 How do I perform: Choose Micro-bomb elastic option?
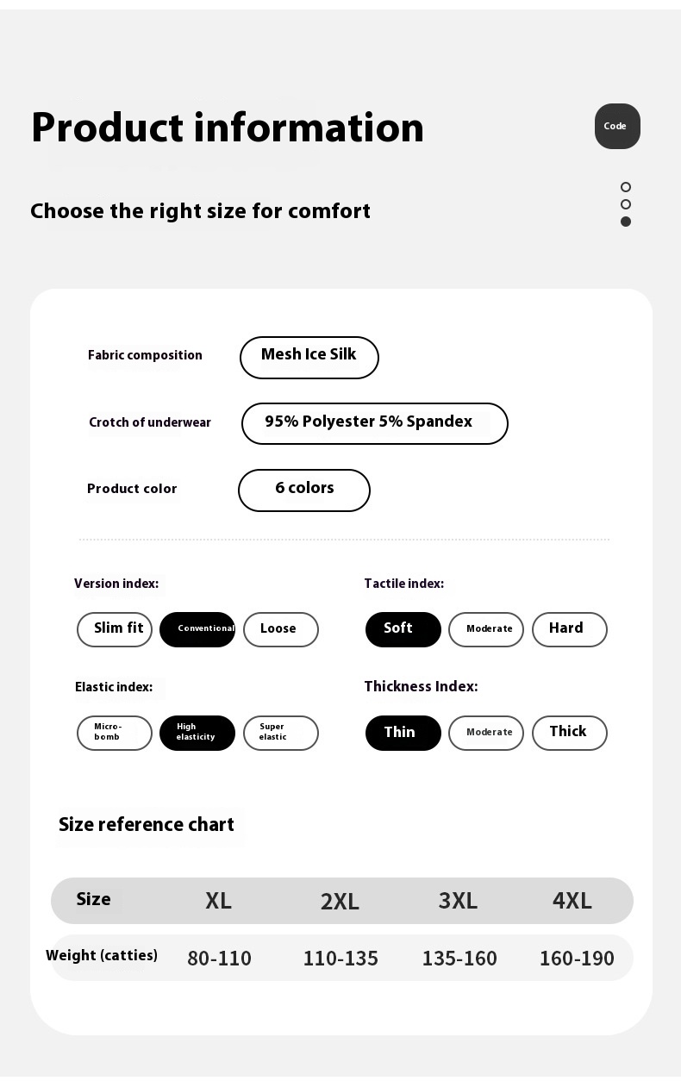click(115, 733)
